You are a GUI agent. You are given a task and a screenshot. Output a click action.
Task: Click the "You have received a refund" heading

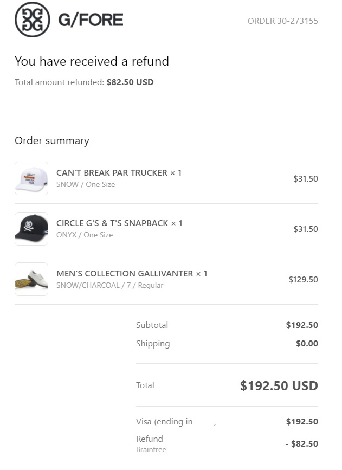[92, 61]
